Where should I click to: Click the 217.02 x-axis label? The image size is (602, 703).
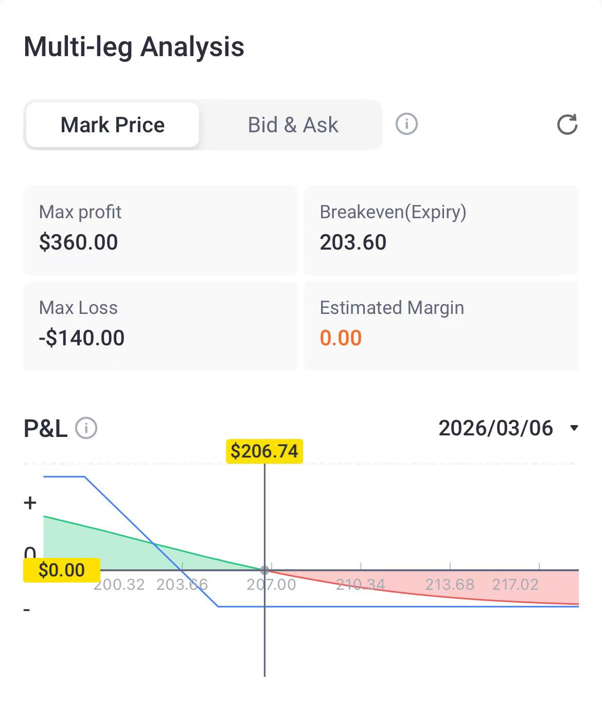point(515,585)
